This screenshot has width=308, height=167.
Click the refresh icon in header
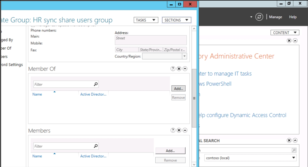259,17
